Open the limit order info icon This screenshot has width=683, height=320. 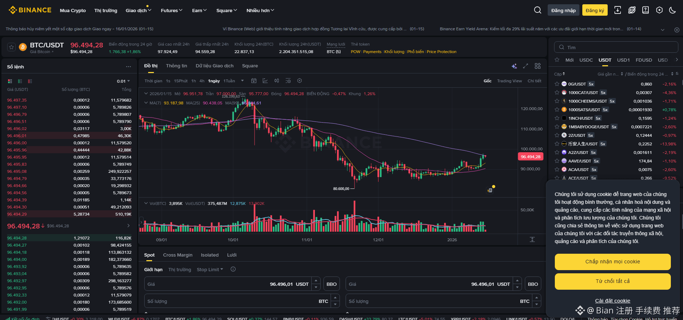(233, 269)
